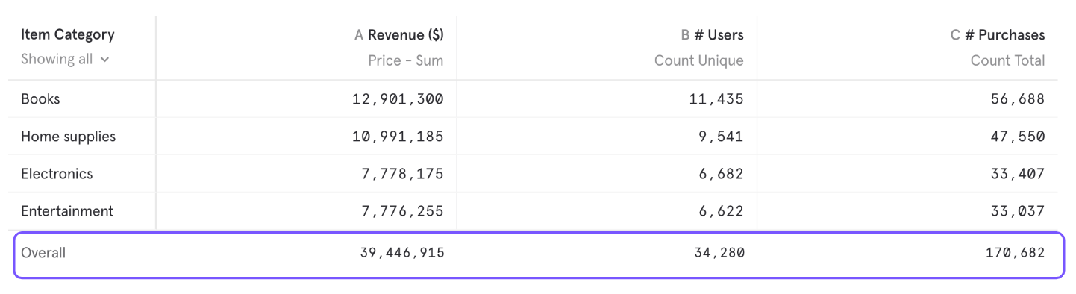This screenshot has width=1076, height=294.
Task: Click Books purchases value 56,688
Action: click(1018, 99)
